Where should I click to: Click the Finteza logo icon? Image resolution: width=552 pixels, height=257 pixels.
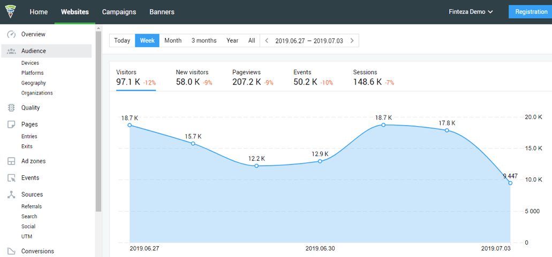pos(10,11)
